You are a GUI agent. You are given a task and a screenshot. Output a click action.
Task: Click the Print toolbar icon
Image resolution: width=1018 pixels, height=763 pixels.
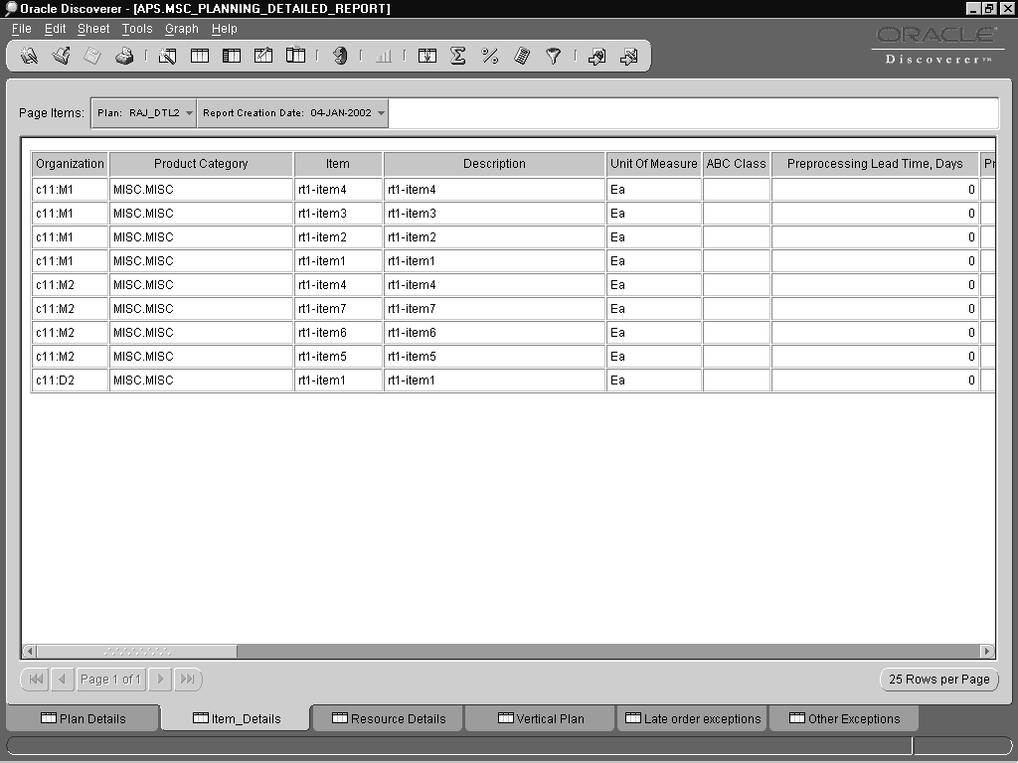point(124,57)
